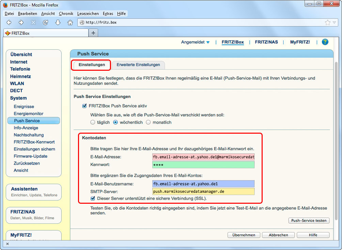Close the status bar with the small x

[x=7, y=244]
